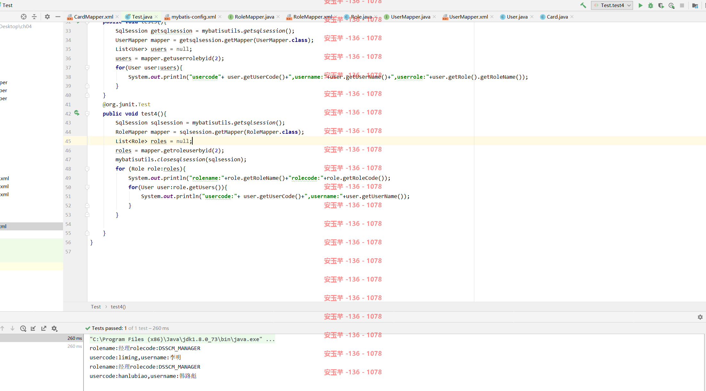Close the mybatis-config.xml tab
The image size is (706, 391).
tap(220, 17)
